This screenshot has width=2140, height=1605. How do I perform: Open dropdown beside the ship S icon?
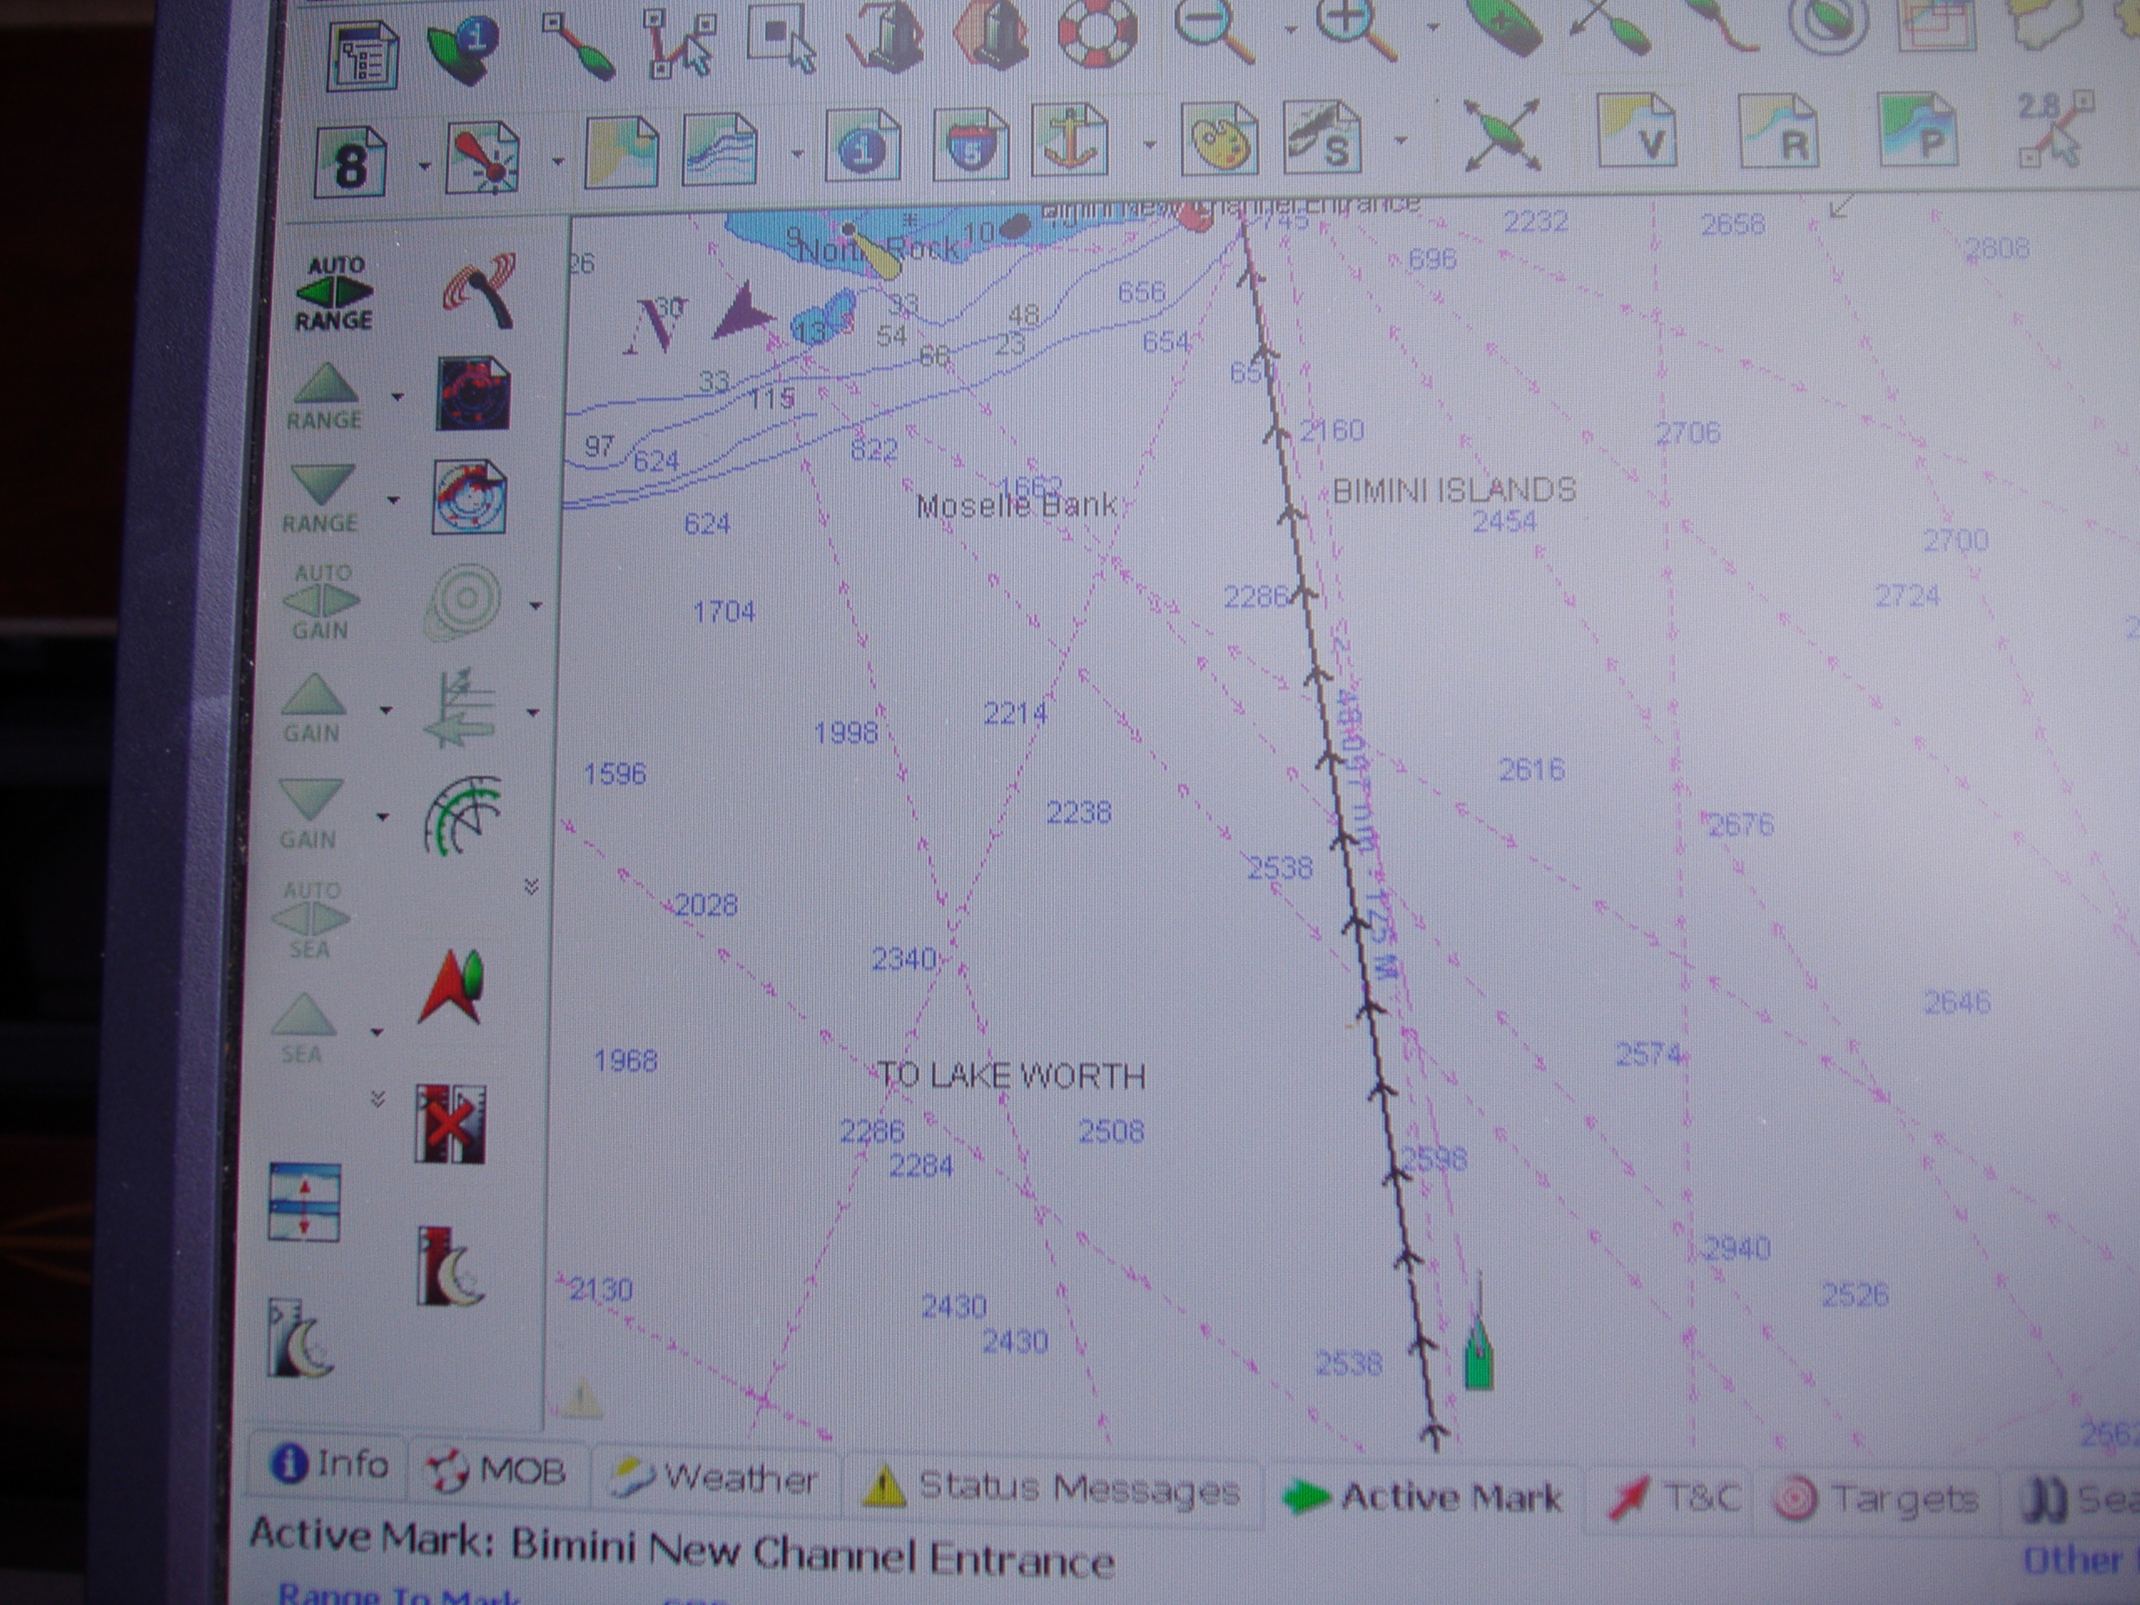click(x=1400, y=140)
